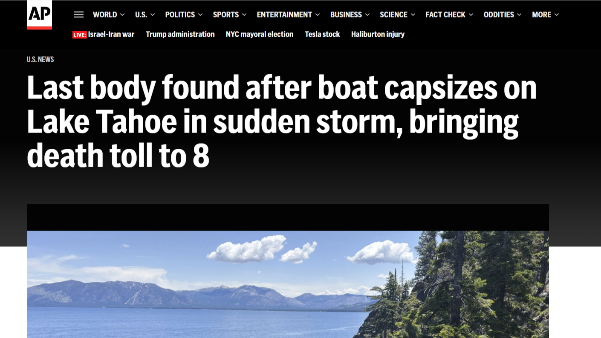Open the hamburger menu icon
Image resolution: width=601 pixels, height=338 pixels.
78,14
